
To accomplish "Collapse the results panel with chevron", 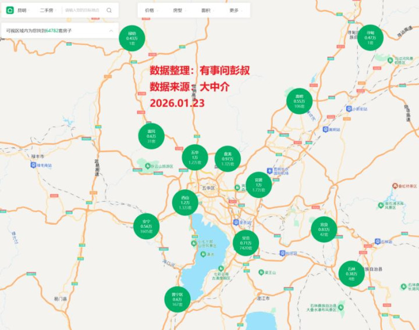I will point(111,31).
